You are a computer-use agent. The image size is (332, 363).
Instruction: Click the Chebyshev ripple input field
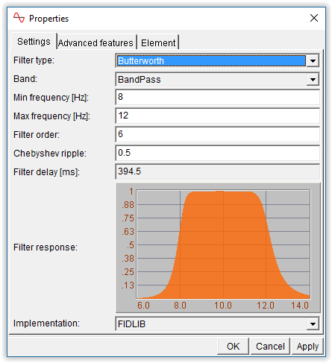(x=218, y=153)
